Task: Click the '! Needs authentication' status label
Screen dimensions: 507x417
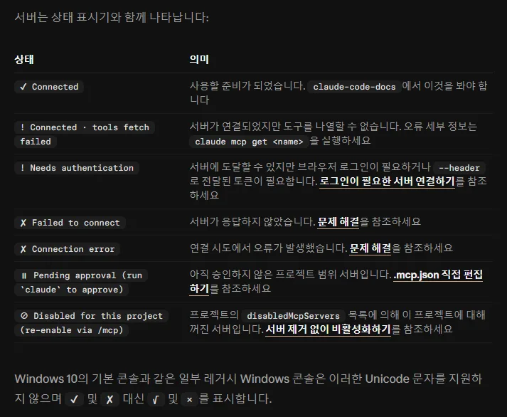Action: pos(77,168)
